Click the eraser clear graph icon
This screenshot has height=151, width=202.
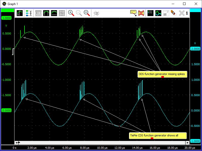point(174,13)
